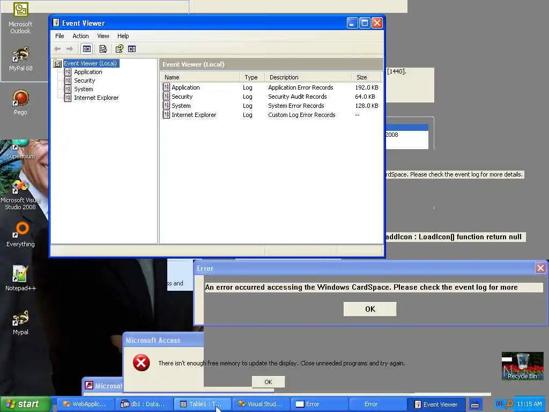Click OK in the Microsoft Access memory dialog
The image size is (549, 412).
click(268, 382)
